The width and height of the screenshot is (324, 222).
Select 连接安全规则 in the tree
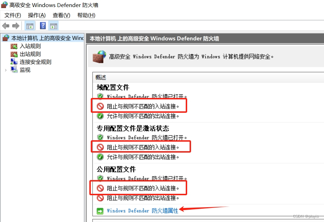[35, 62]
